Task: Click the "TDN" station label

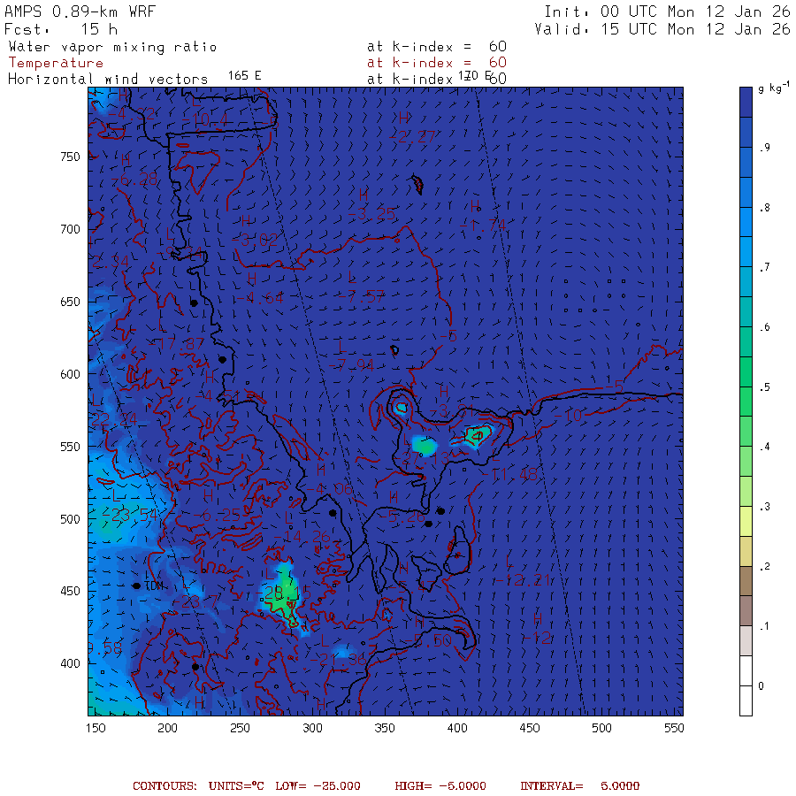Action: [x=154, y=586]
